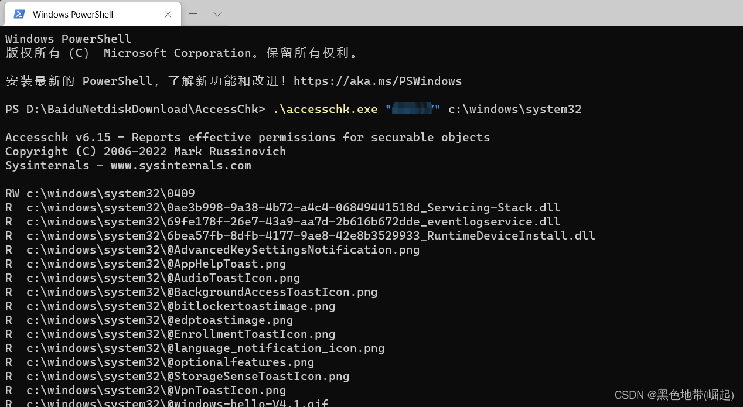Click the CSDN watermark text
The image size is (743, 407).
(x=673, y=395)
